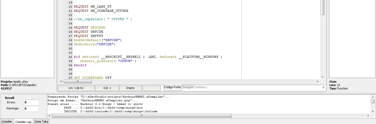Screen dimensions: 376x124
Task: Click the small close icon beside Histórico tab
Action: 323,87
